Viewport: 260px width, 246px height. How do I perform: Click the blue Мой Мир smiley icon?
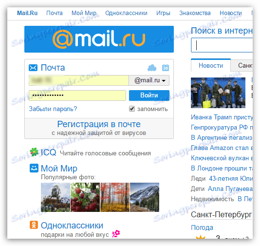pyautogui.click(x=34, y=168)
